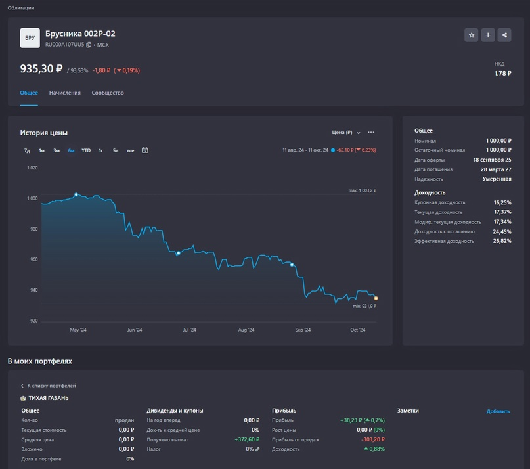Click the НКД value 1,78 ₽
The height and width of the screenshot is (469, 530).
pos(502,73)
